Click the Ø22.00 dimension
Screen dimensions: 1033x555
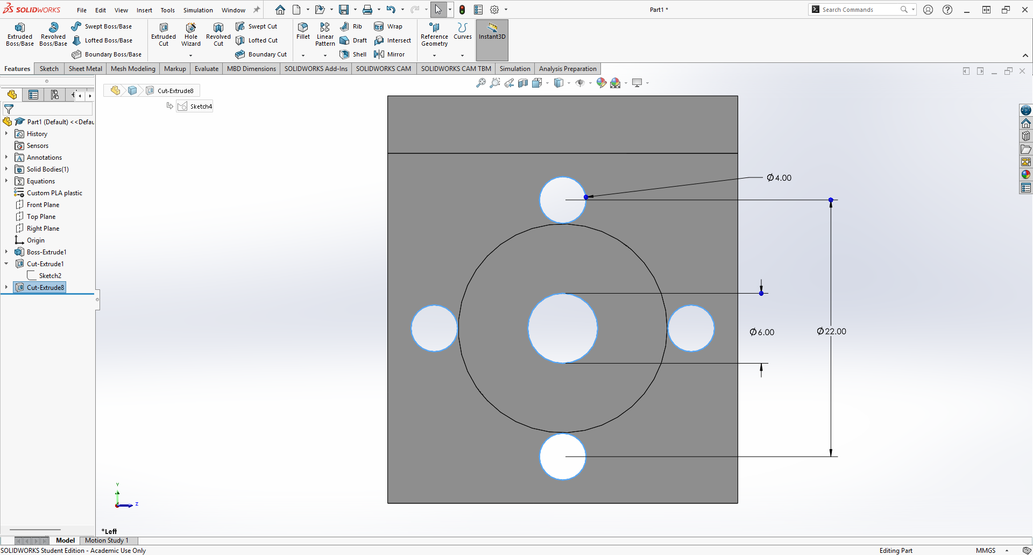pos(831,331)
